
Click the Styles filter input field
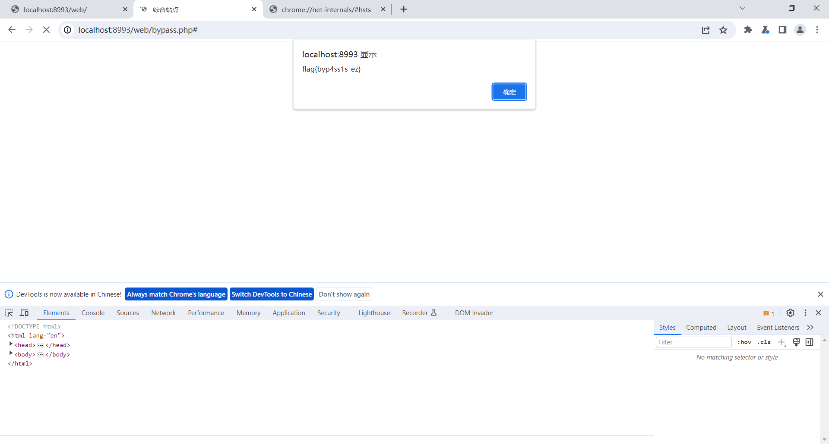693,342
